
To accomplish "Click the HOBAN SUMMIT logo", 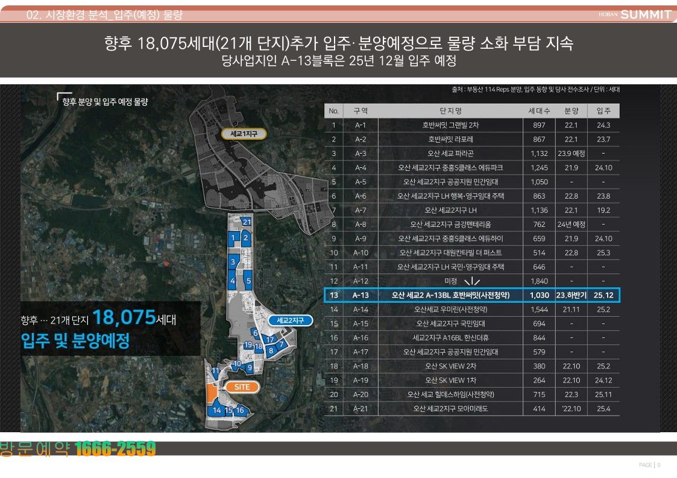I will [x=635, y=14].
